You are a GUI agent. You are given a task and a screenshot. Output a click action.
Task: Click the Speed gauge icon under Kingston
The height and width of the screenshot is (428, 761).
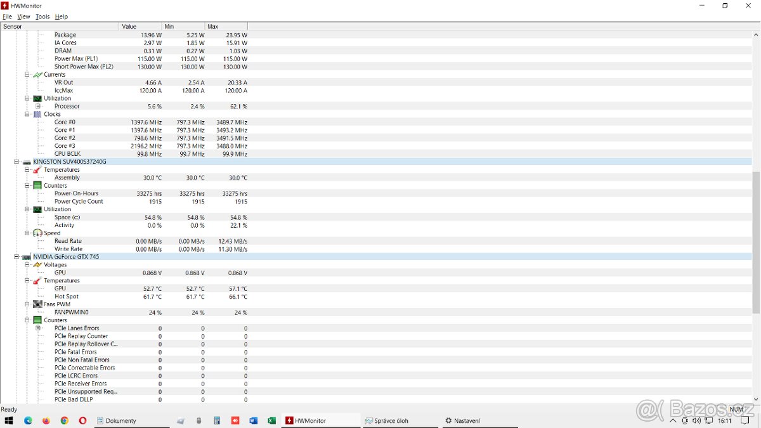pos(37,233)
